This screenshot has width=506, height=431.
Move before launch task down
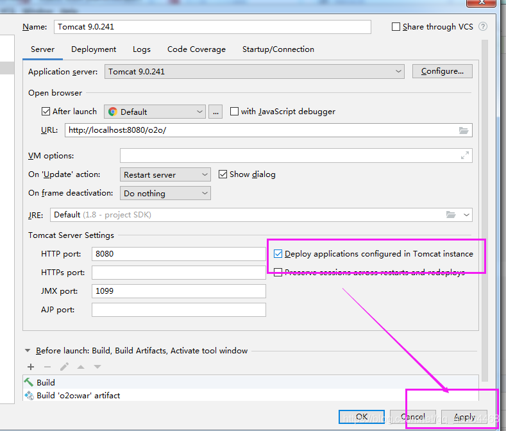point(97,367)
